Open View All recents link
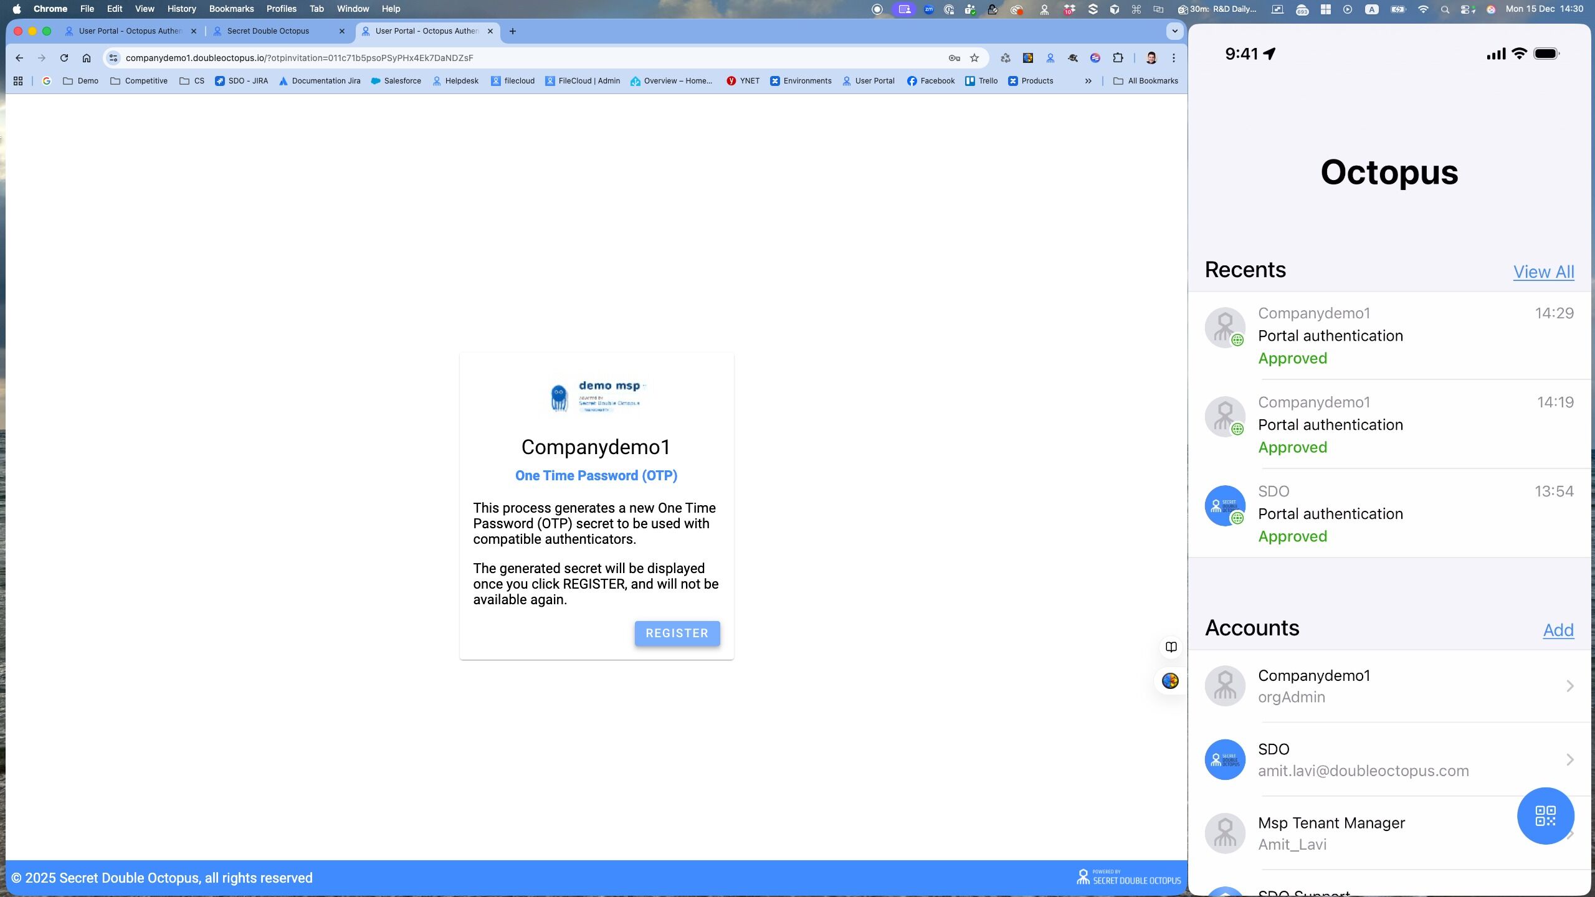The height and width of the screenshot is (897, 1595). tap(1543, 272)
